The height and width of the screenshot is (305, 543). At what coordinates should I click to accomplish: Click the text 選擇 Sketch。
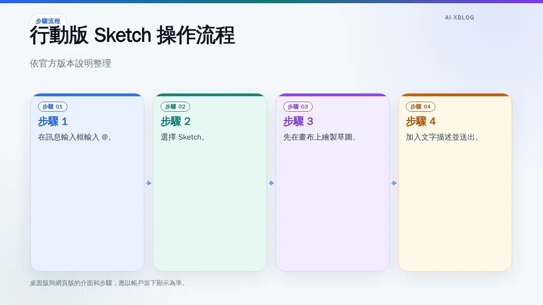coord(183,137)
